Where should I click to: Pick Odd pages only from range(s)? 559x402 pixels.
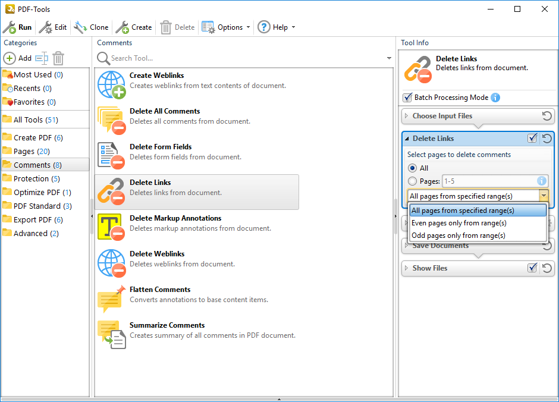coord(458,235)
